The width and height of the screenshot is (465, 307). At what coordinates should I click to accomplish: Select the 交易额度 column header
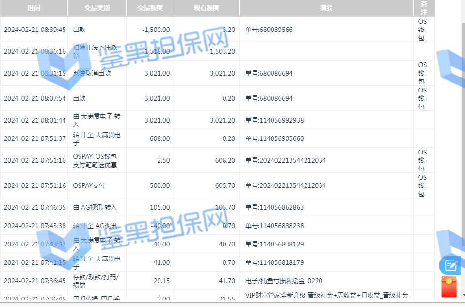(x=150, y=8)
